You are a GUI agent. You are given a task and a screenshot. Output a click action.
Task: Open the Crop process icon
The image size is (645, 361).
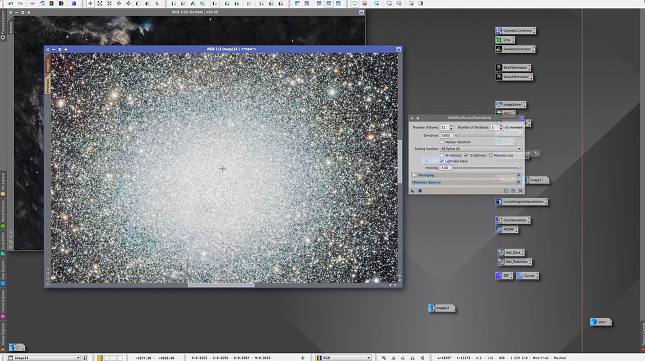[505, 40]
